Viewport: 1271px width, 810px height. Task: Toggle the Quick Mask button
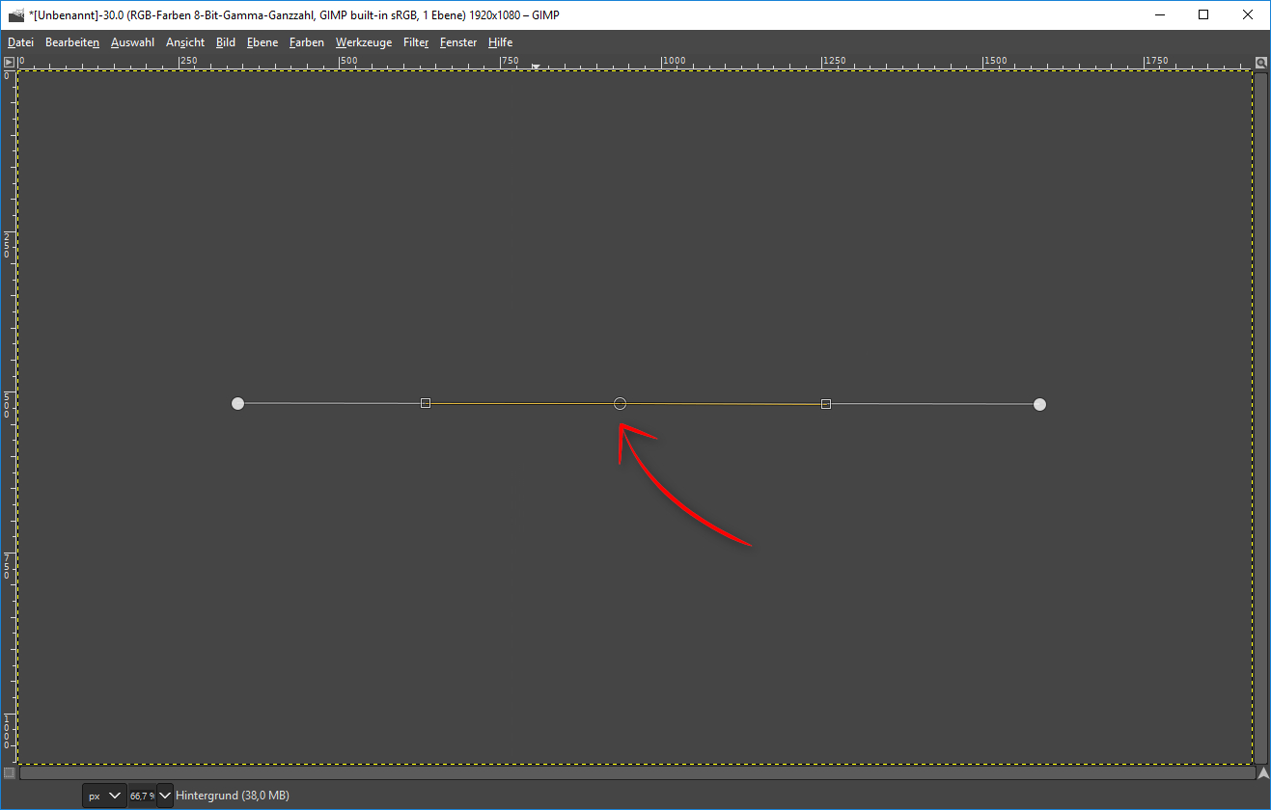click(10, 772)
